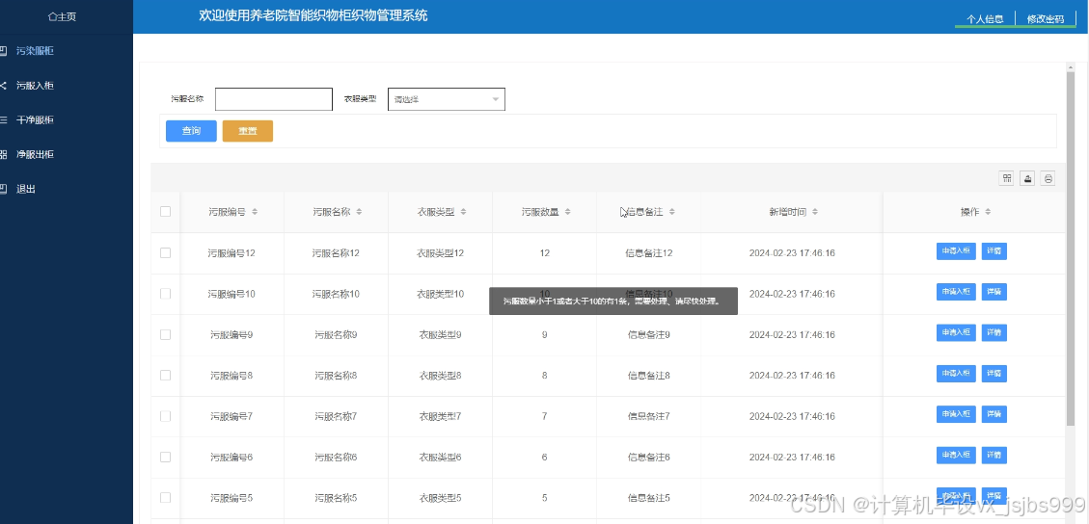This screenshot has width=1089, height=524.
Task: Check the row for 污服编号5
Action: [165, 498]
